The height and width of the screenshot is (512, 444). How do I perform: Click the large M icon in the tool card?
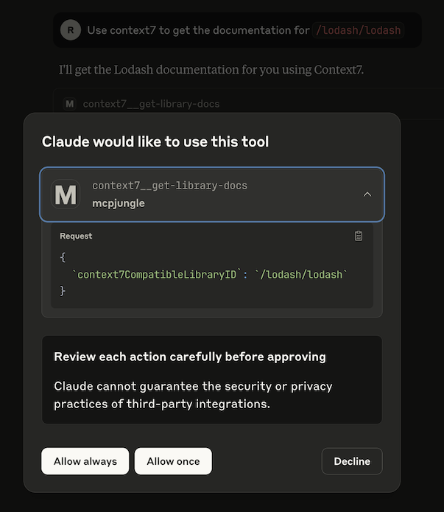pyautogui.click(x=66, y=194)
